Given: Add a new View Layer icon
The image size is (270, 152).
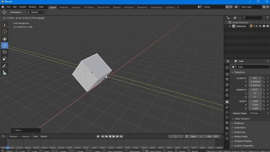Looking at the screenshot, I should pos(264,7).
